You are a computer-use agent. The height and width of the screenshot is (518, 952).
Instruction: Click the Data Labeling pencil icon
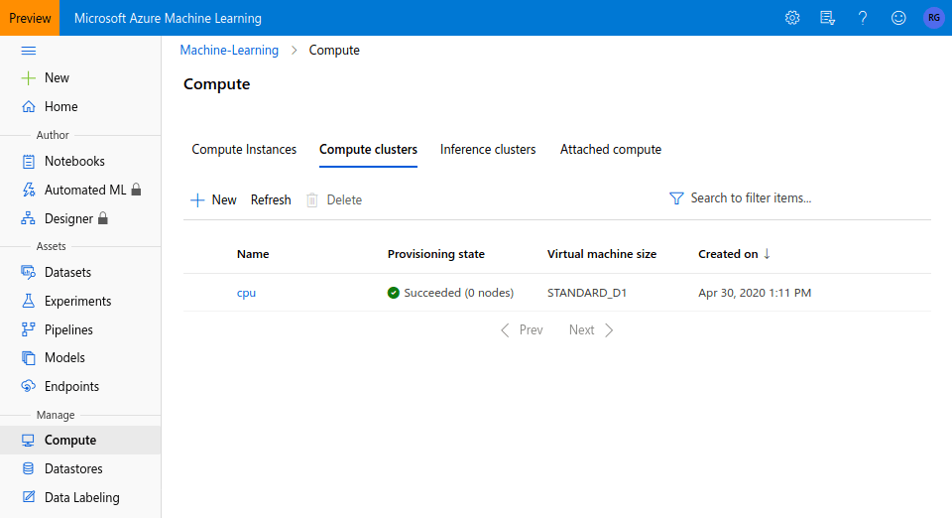click(29, 497)
